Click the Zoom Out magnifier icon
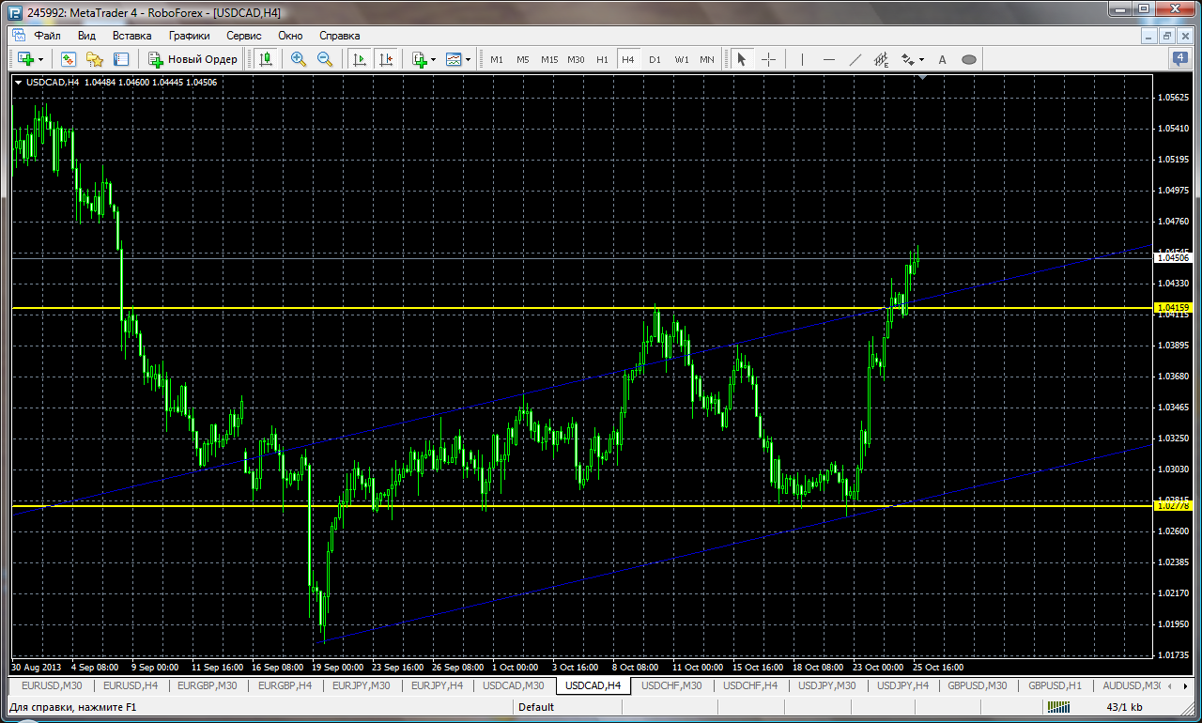1202x723 pixels. pyautogui.click(x=325, y=59)
